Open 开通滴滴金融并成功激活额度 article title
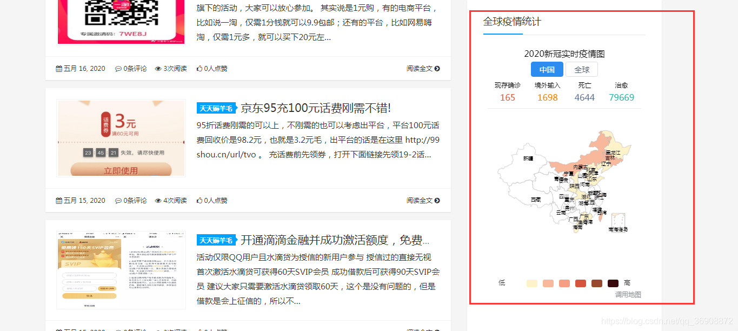The image size is (738, 331). click(x=335, y=240)
